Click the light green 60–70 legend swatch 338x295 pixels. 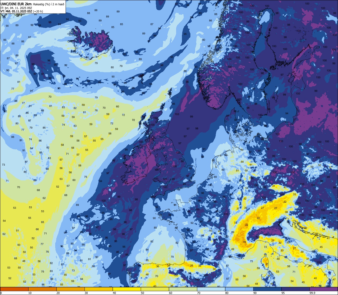(183, 289)
